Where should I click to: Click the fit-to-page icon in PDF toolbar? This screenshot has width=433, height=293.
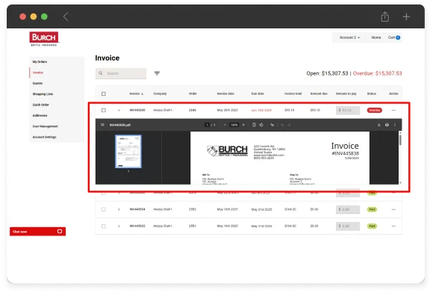tap(254, 125)
